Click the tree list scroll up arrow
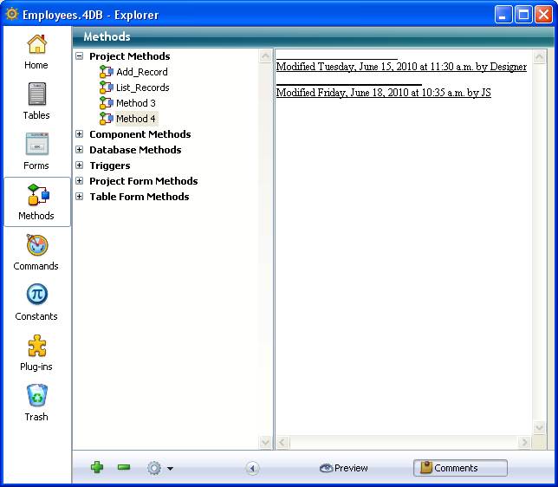Image resolution: width=558 pixels, height=487 pixels. (265, 55)
